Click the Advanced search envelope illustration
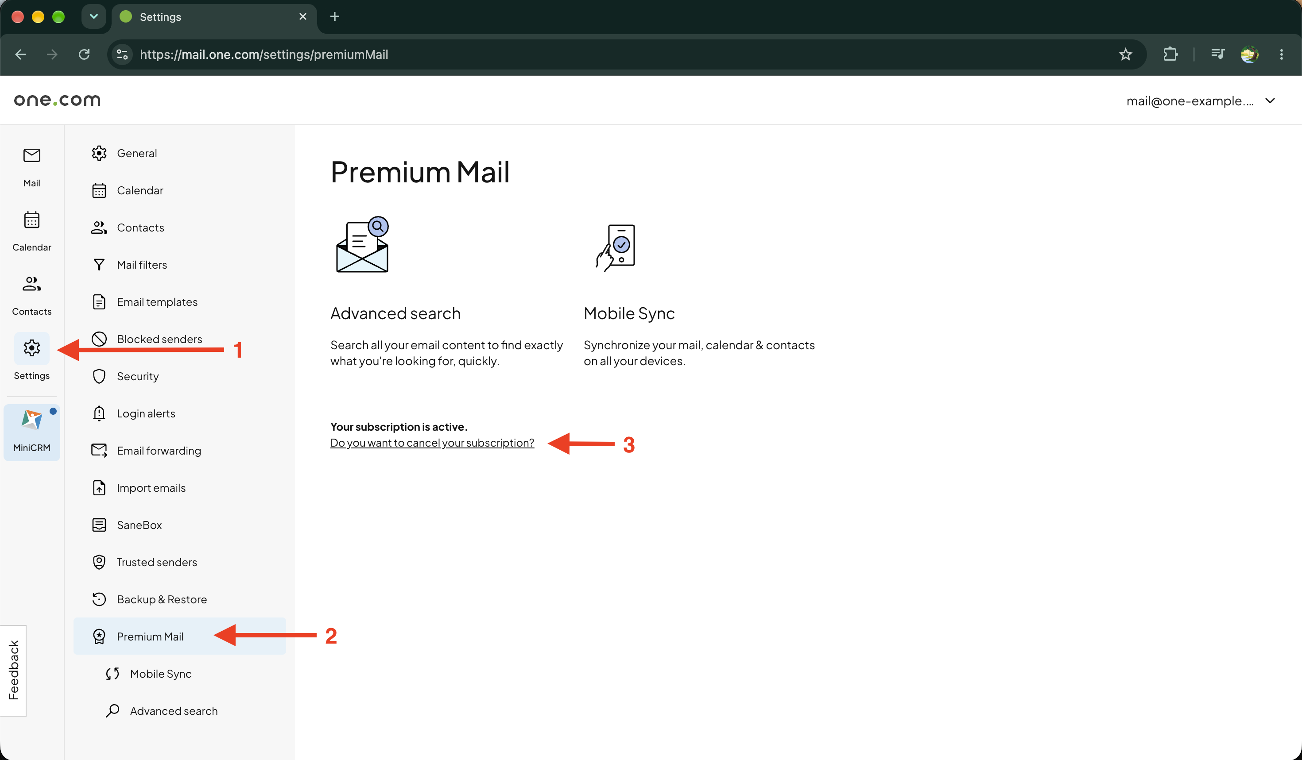The width and height of the screenshot is (1302, 760). pos(362,244)
